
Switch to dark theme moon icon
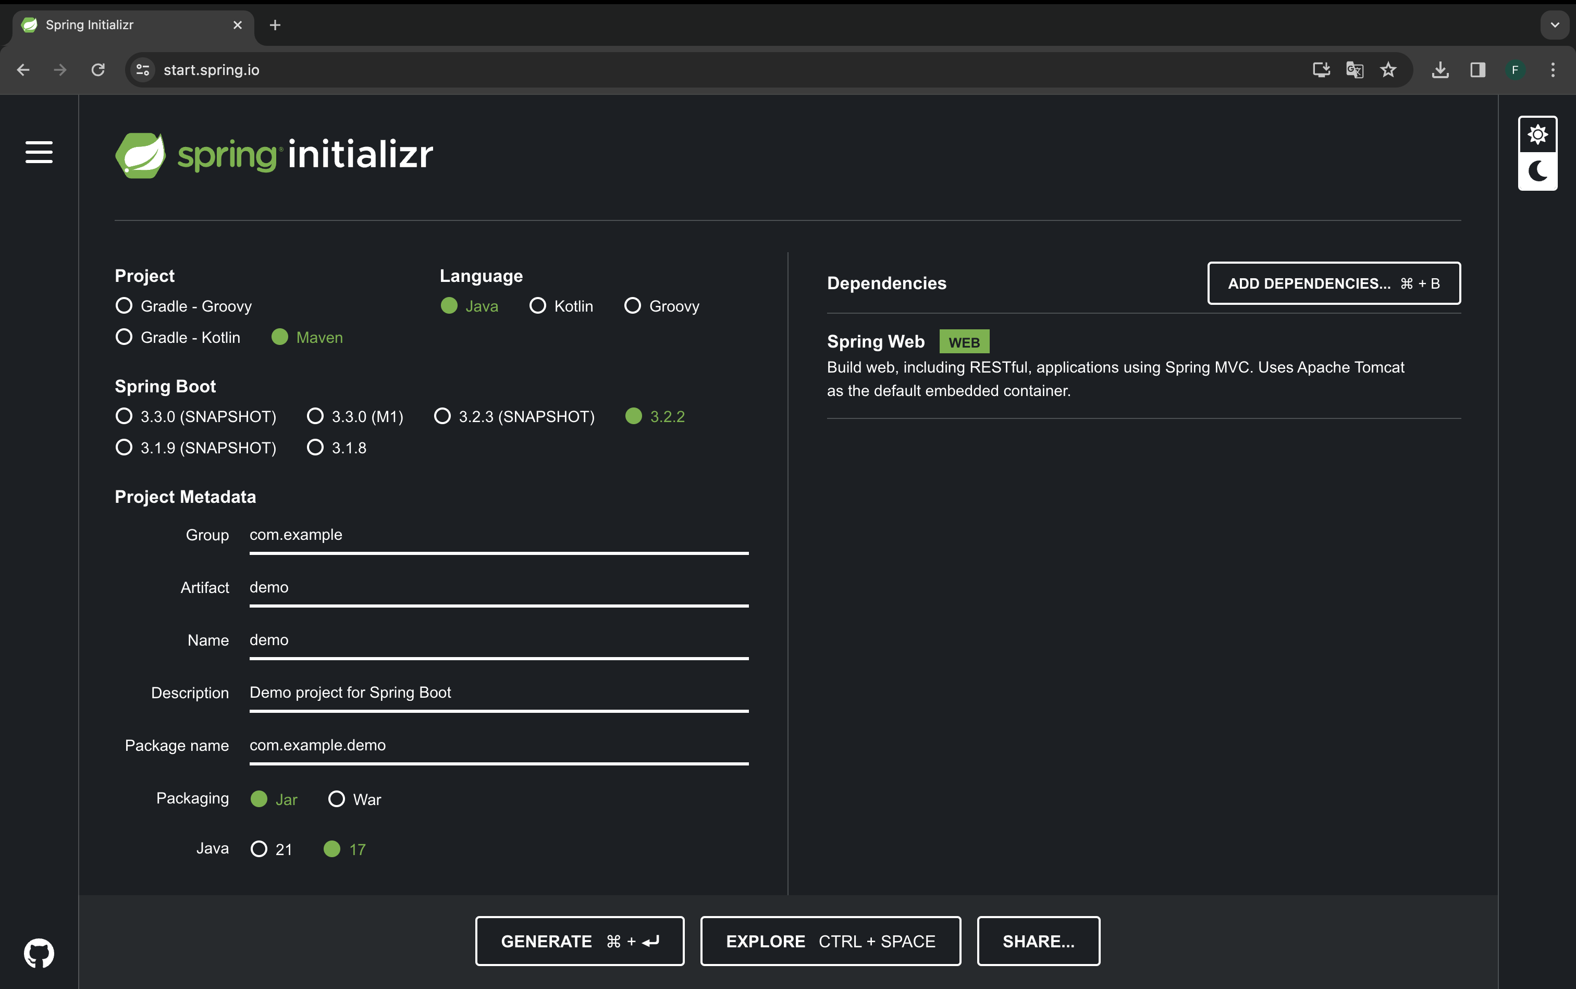tap(1537, 171)
